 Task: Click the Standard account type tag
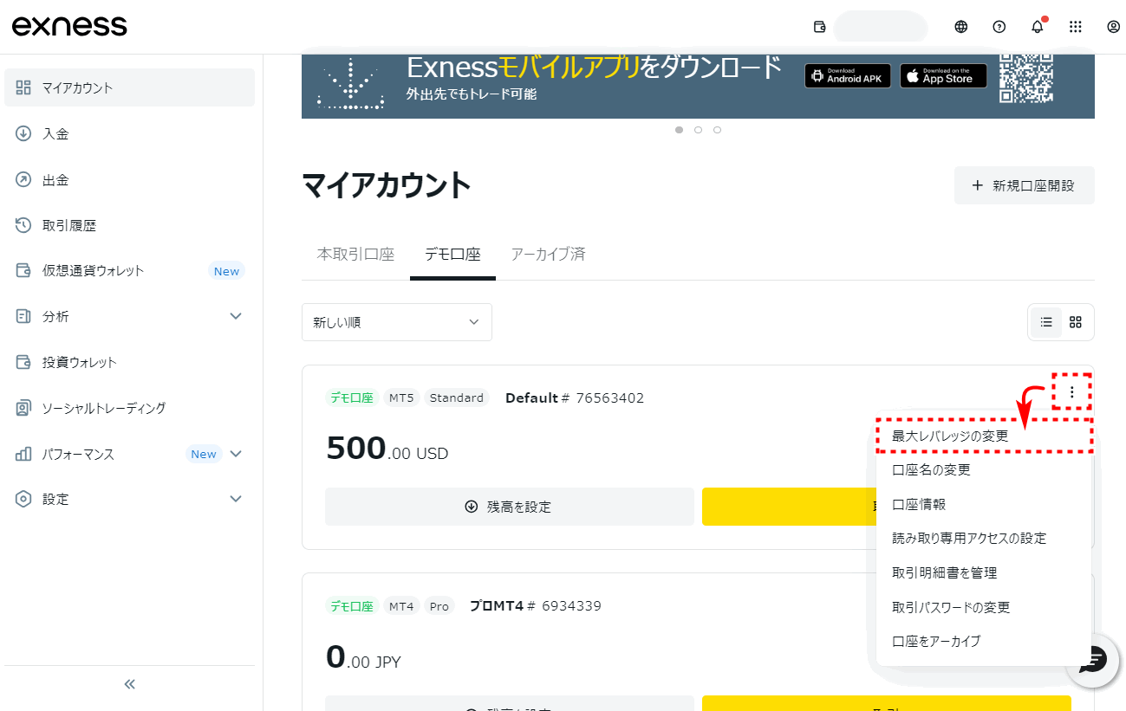457,398
